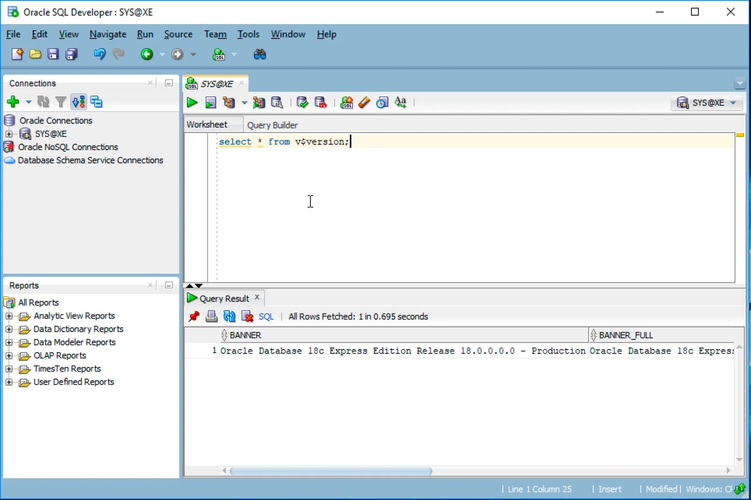This screenshot has height=500, width=751.
Task: Select the Oracle NoSQL Connections node
Action: click(68, 147)
